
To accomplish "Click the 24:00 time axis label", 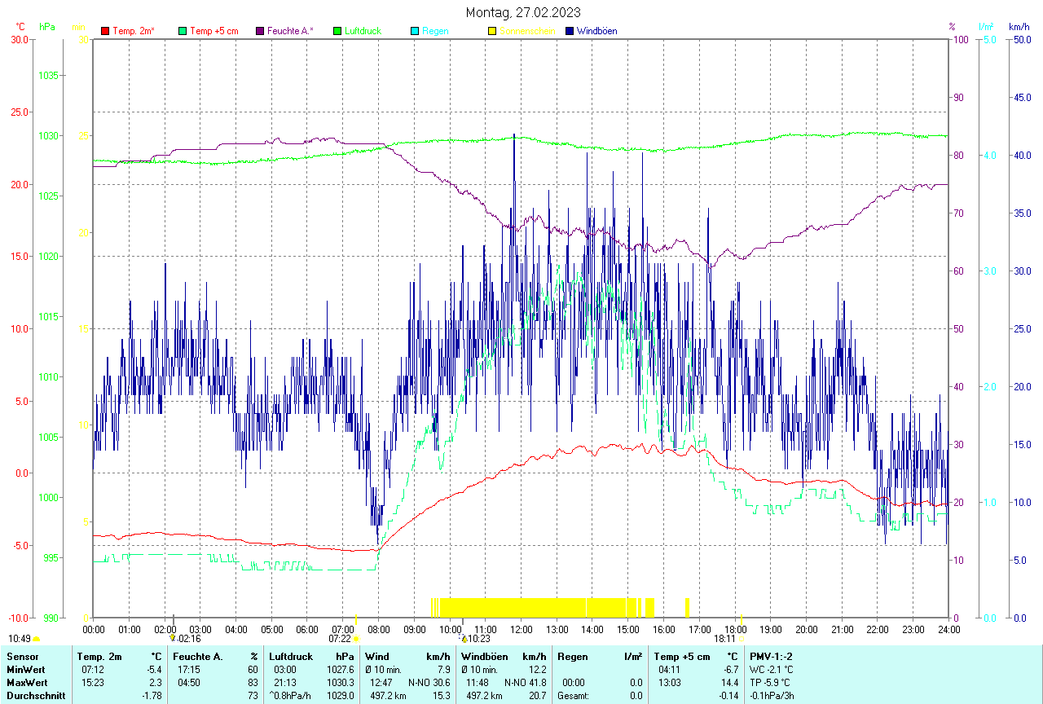I will (x=948, y=629).
